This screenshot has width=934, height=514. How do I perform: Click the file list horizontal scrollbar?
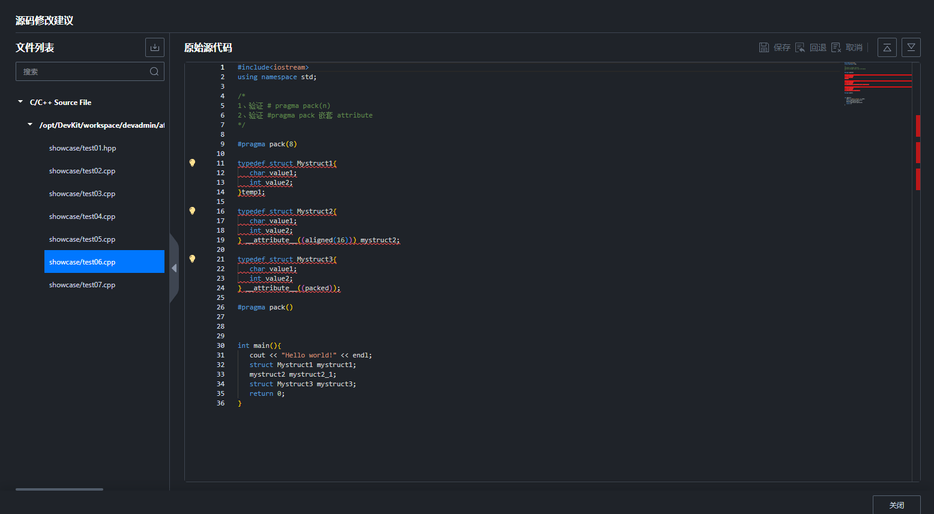pos(59,489)
